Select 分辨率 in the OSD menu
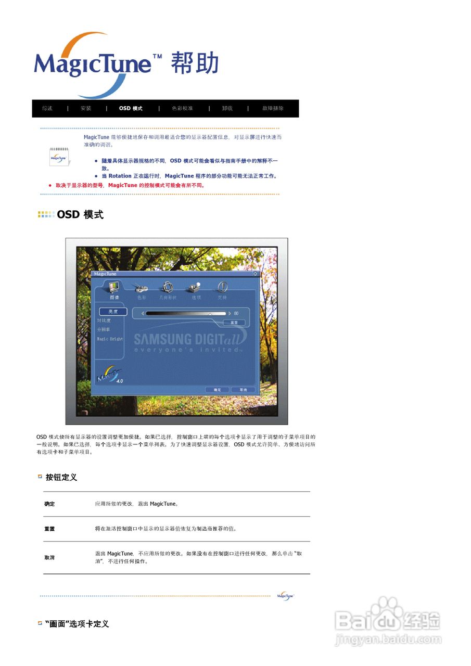Image resolution: width=471 pixels, height=666 pixels. coord(104,330)
